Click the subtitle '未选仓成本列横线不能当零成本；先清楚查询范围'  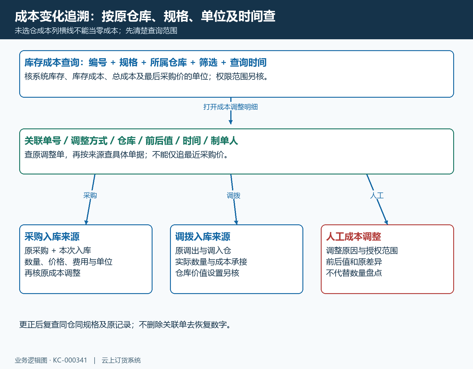pyautogui.click(x=96, y=31)
